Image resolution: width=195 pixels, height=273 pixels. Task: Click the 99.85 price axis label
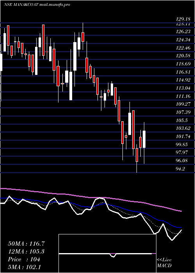coord(181,145)
